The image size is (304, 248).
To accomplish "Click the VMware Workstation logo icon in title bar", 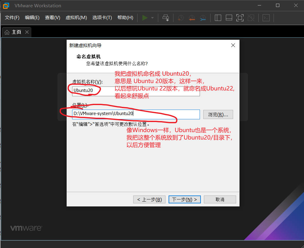I will (x=6, y=5).
